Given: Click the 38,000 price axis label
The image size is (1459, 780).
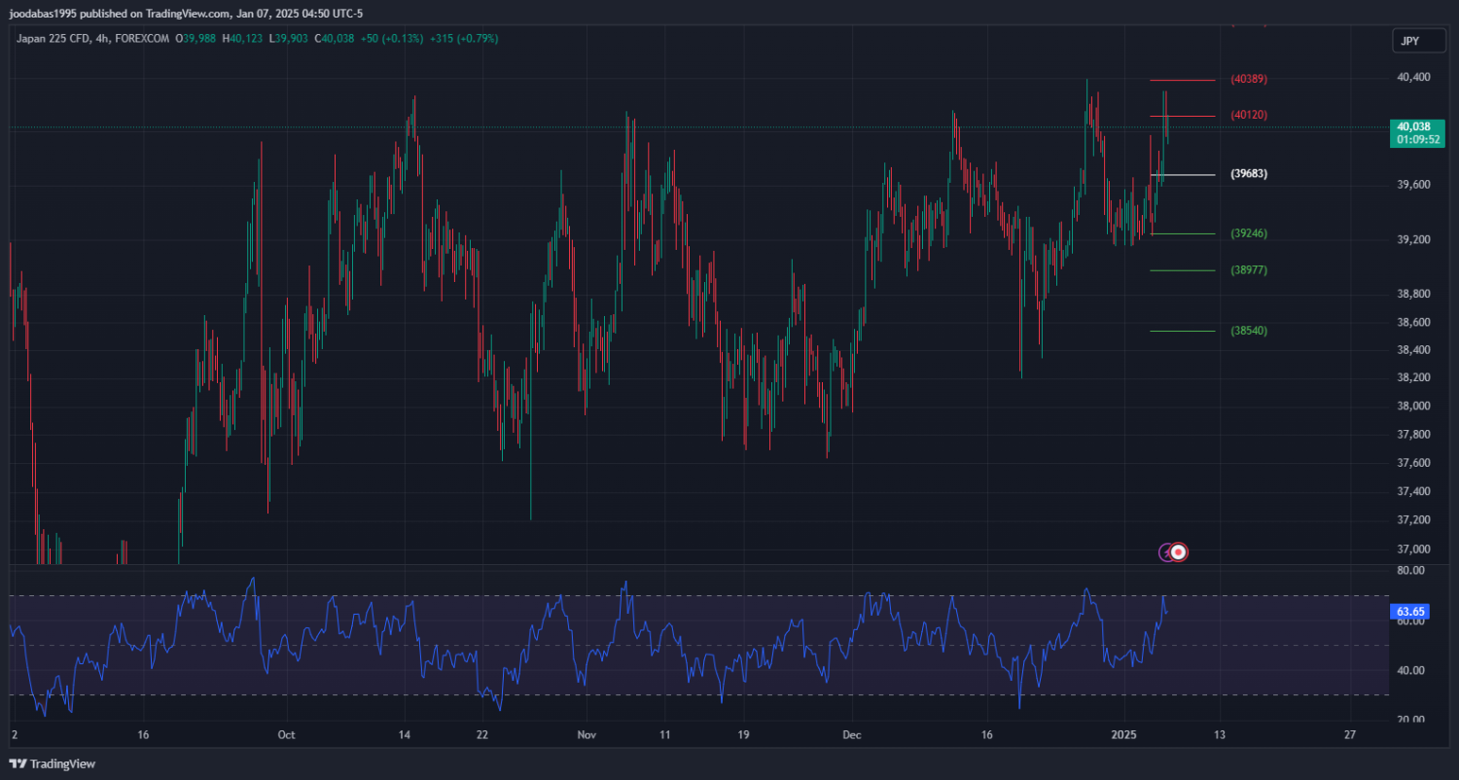Looking at the screenshot, I should (1413, 407).
